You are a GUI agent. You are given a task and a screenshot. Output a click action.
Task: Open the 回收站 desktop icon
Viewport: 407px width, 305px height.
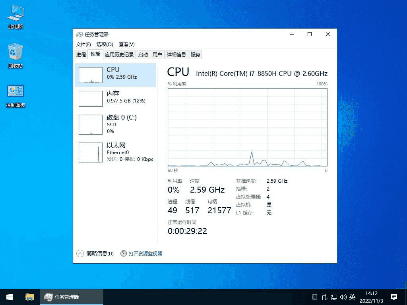[15, 54]
